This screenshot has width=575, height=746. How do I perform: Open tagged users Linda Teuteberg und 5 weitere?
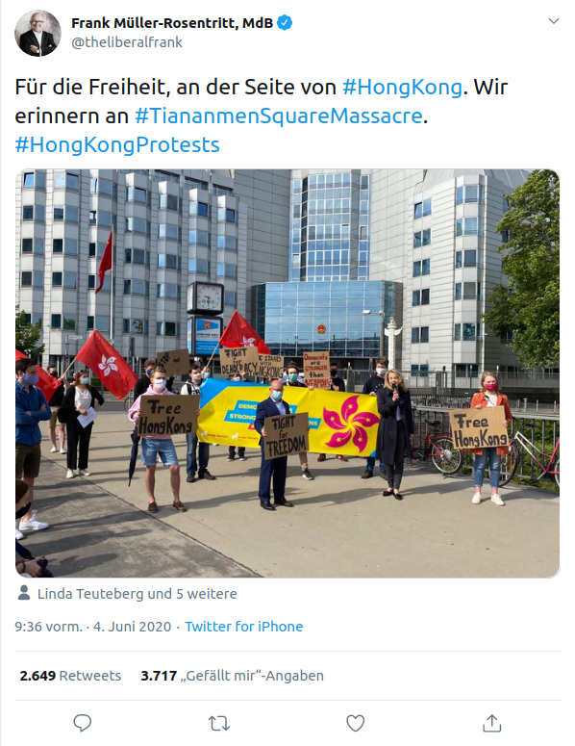[x=137, y=594]
